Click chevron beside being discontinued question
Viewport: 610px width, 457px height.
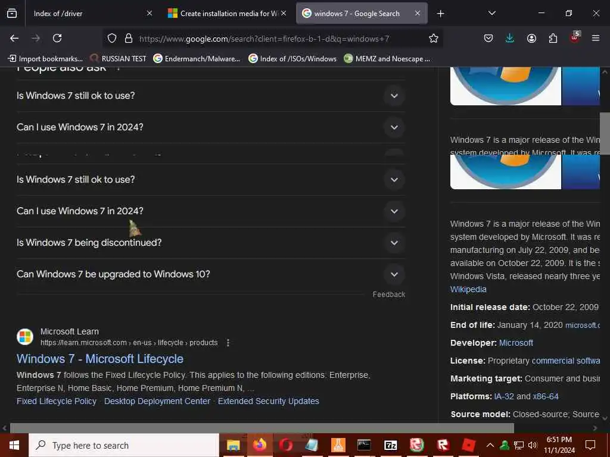pos(394,243)
